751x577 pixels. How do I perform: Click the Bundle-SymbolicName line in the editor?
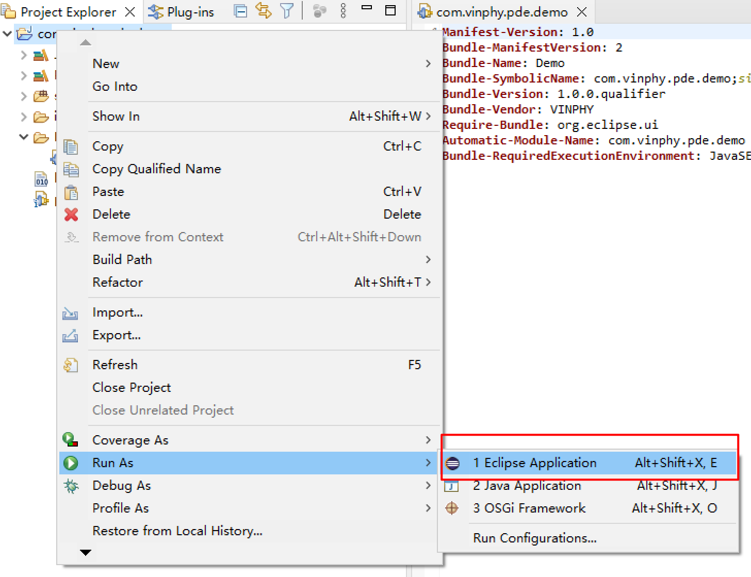[596, 78]
